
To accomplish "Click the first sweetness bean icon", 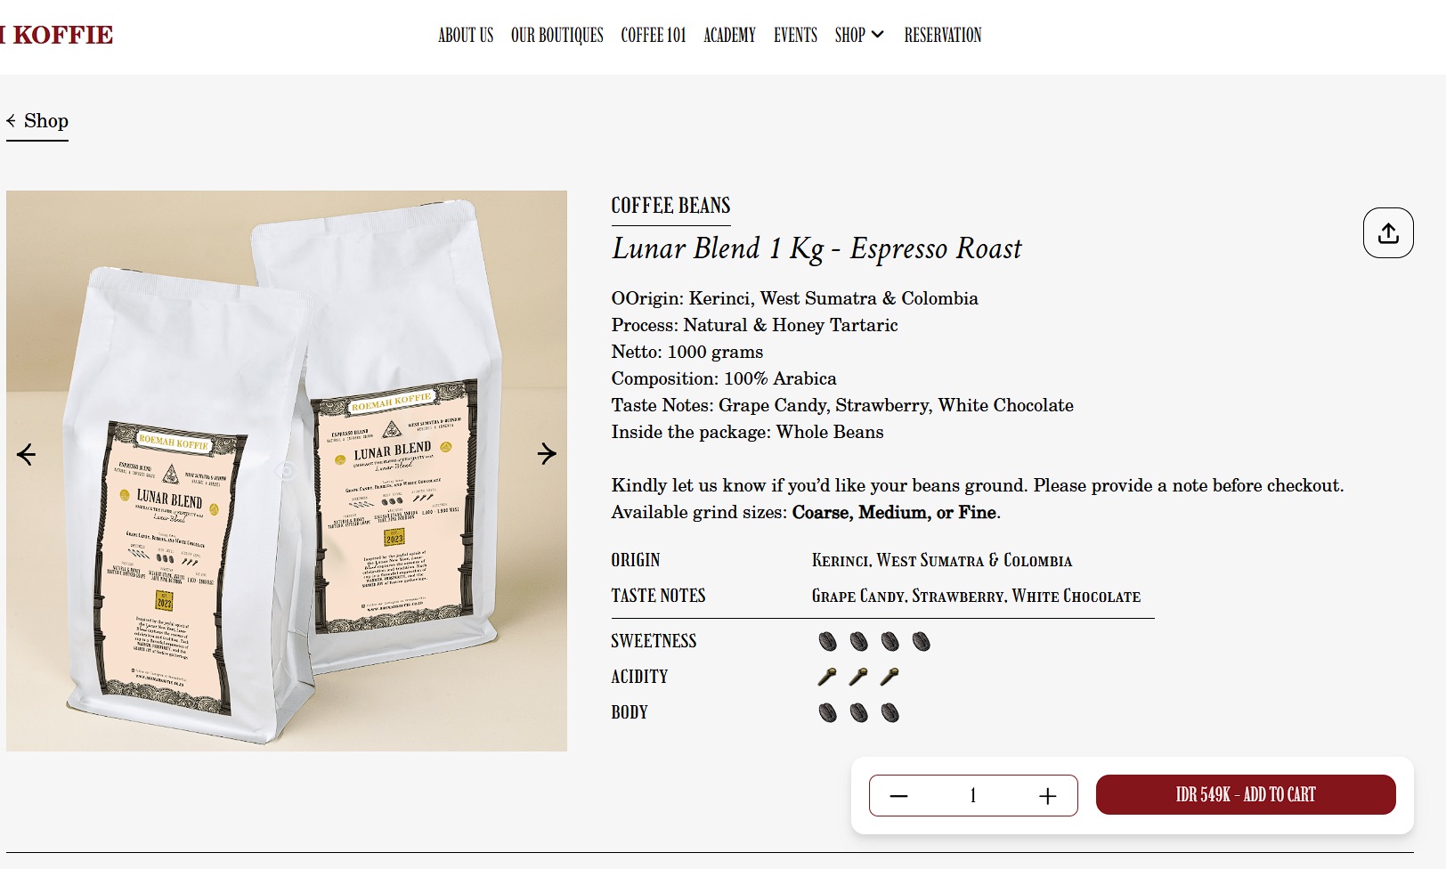I will 828,641.
